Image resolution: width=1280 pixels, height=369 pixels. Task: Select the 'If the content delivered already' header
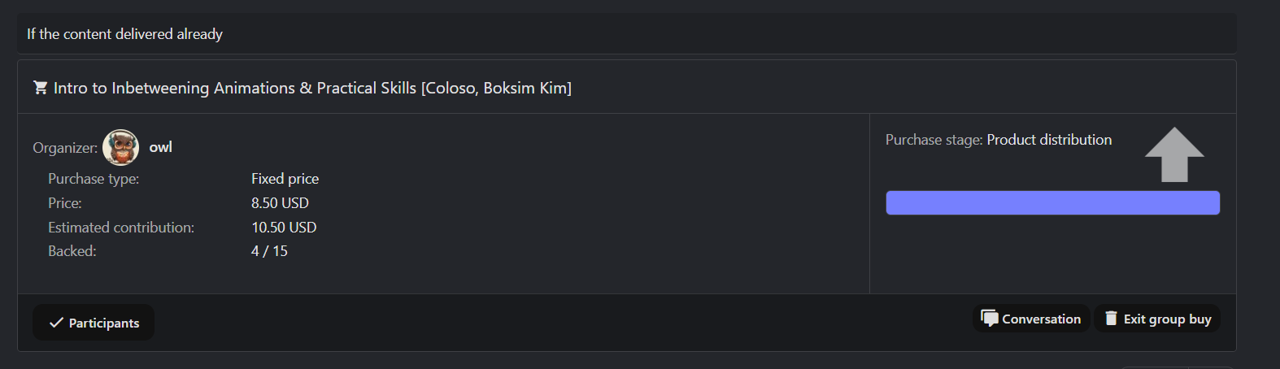(124, 34)
